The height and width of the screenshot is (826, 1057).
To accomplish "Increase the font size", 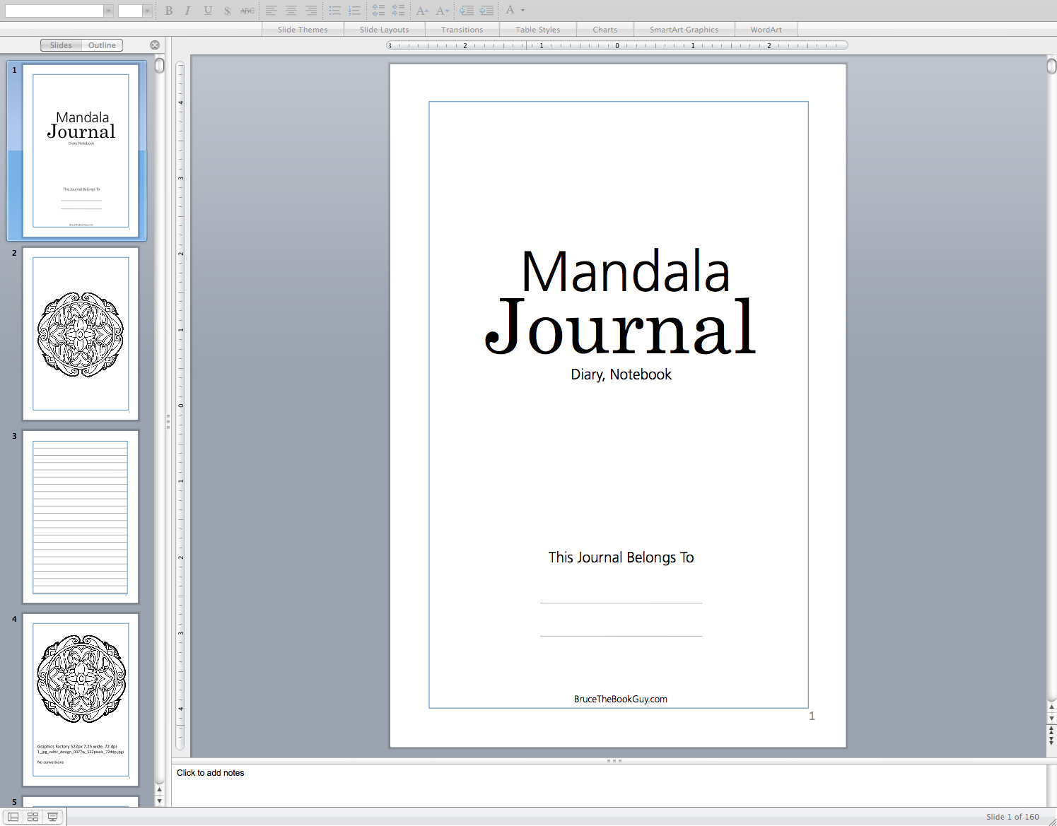I will (422, 11).
